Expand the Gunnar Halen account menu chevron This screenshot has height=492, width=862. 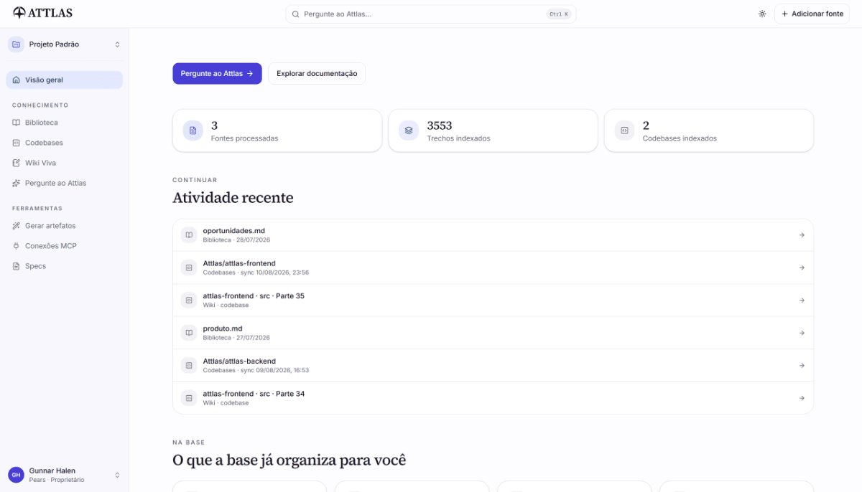click(x=117, y=475)
